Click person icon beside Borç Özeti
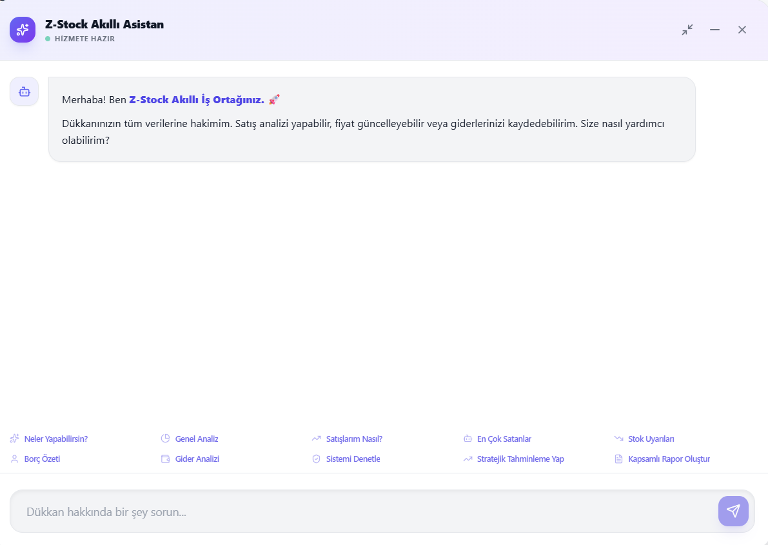Screen dimensions: 768x545 click(14, 459)
